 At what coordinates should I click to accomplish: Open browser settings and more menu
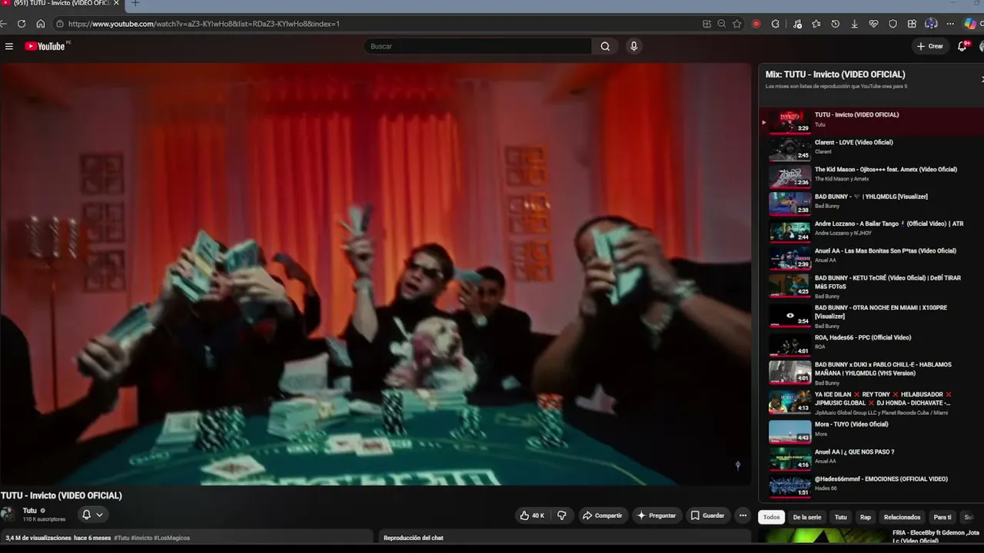(x=951, y=24)
